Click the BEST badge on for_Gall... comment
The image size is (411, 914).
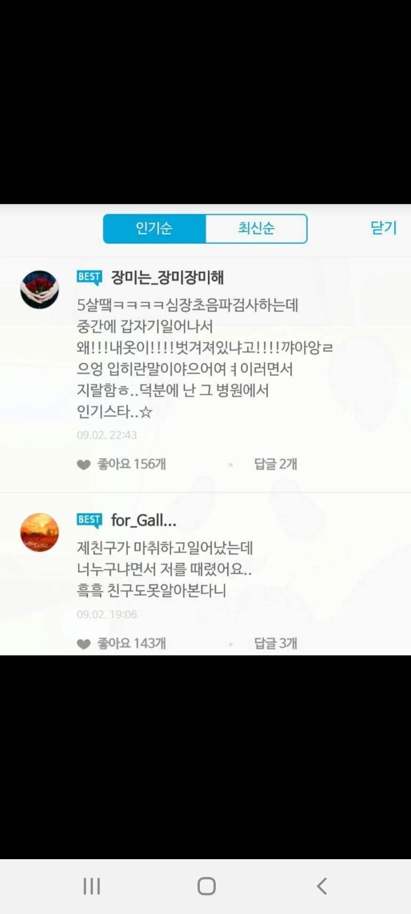pyautogui.click(x=89, y=520)
